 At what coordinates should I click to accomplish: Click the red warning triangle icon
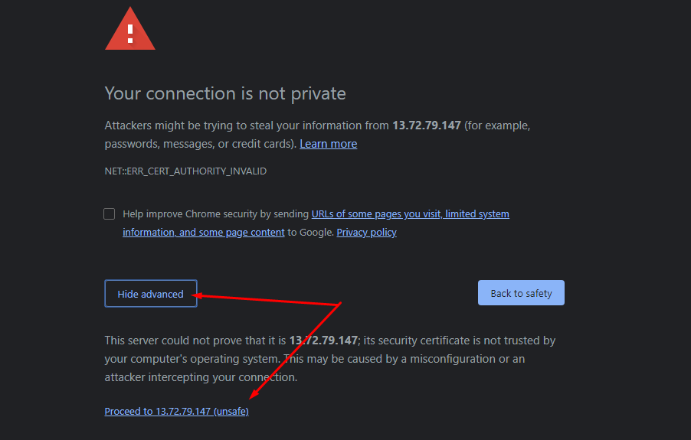point(130,32)
